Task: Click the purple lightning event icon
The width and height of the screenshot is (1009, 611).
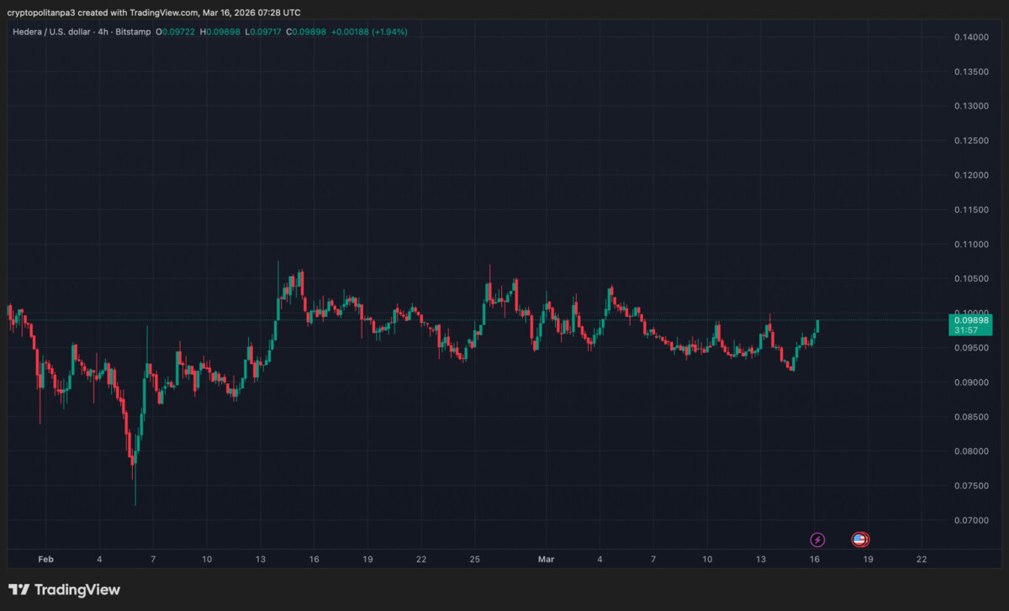Action: click(817, 540)
